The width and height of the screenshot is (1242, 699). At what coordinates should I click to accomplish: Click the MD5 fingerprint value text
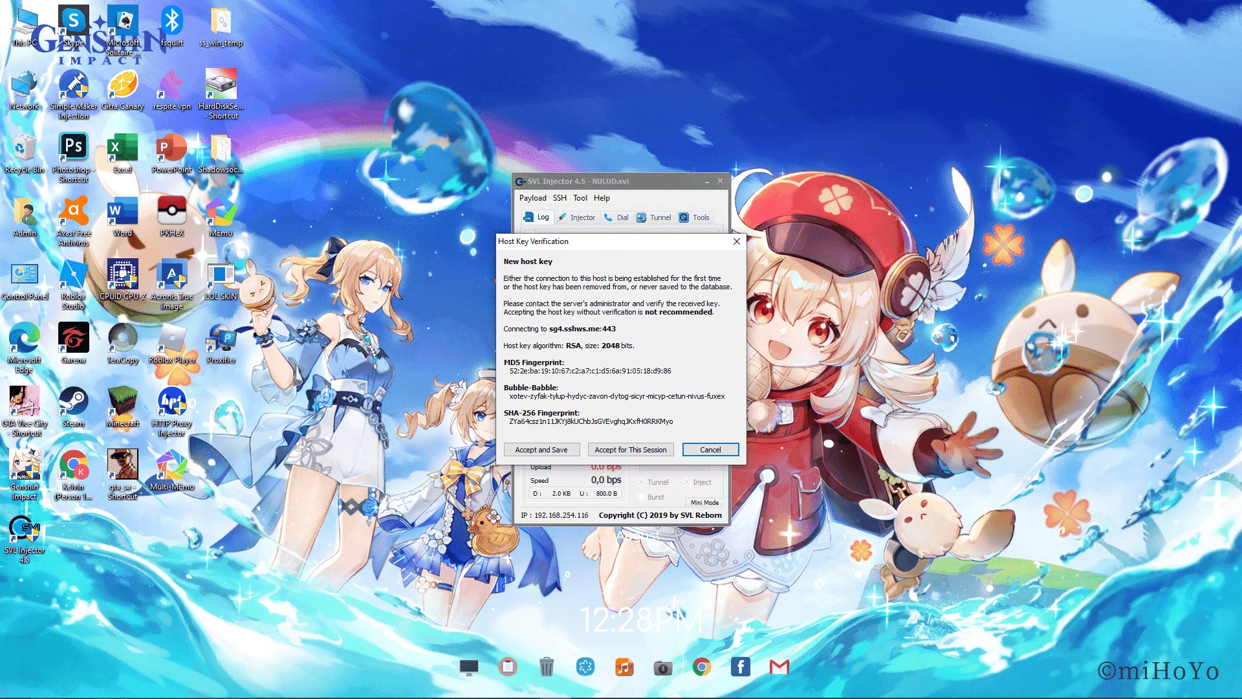point(590,371)
